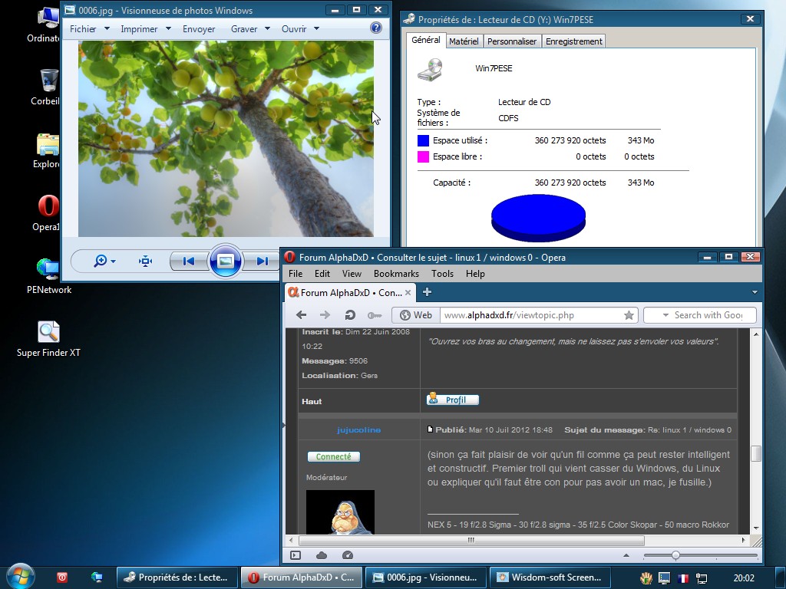Adjust the Opera zoom slider
The image size is (786, 589).
click(x=675, y=555)
